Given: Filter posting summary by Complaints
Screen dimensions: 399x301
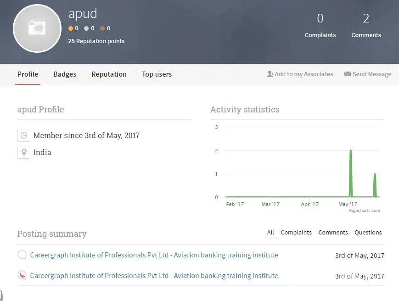Looking at the screenshot, I should (x=296, y=233).
